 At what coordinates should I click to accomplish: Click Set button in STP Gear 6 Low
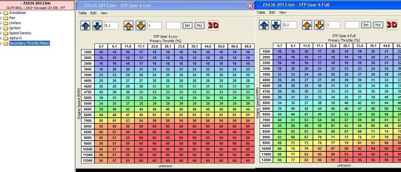point(187,25)
